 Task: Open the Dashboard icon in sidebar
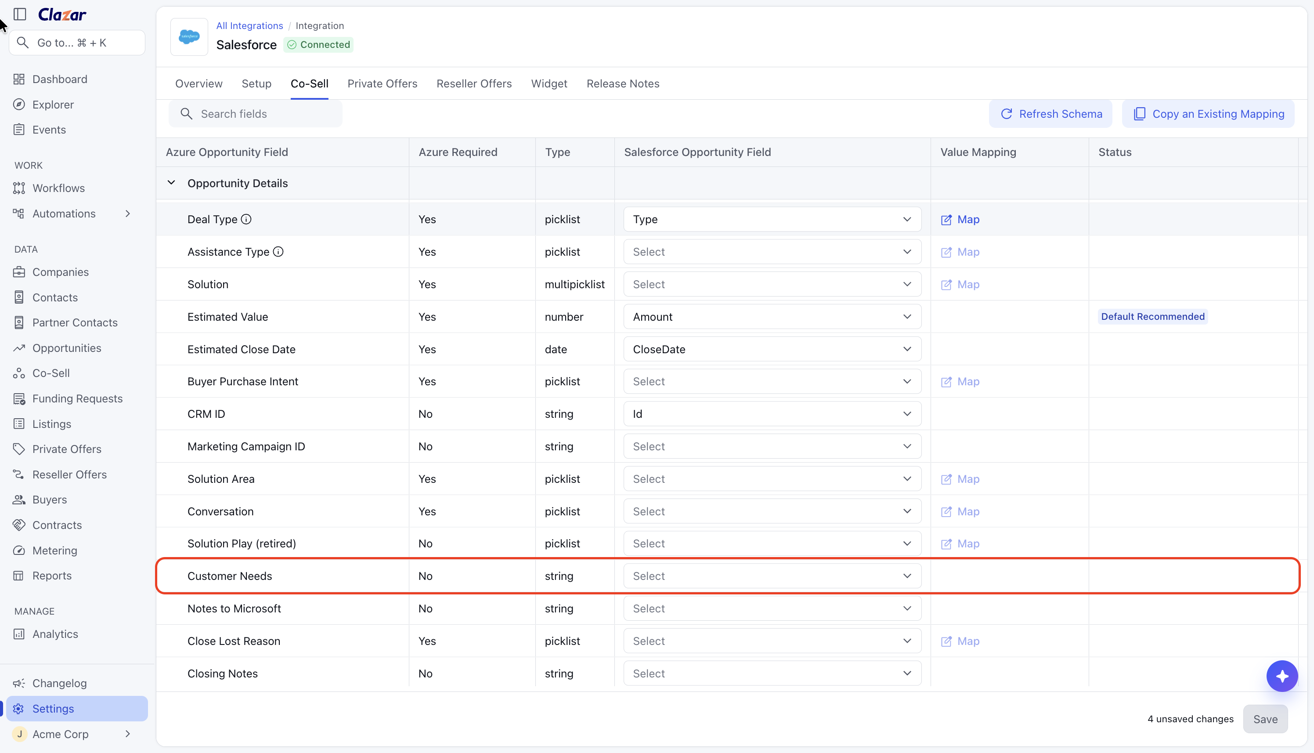(x=19, y=79)
